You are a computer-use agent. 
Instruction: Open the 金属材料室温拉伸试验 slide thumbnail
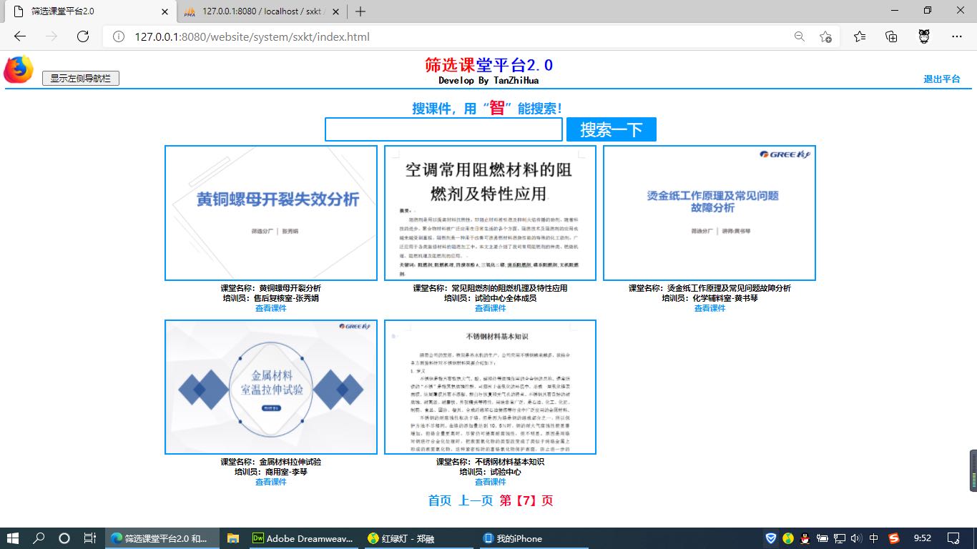click(x=271, y=387)
